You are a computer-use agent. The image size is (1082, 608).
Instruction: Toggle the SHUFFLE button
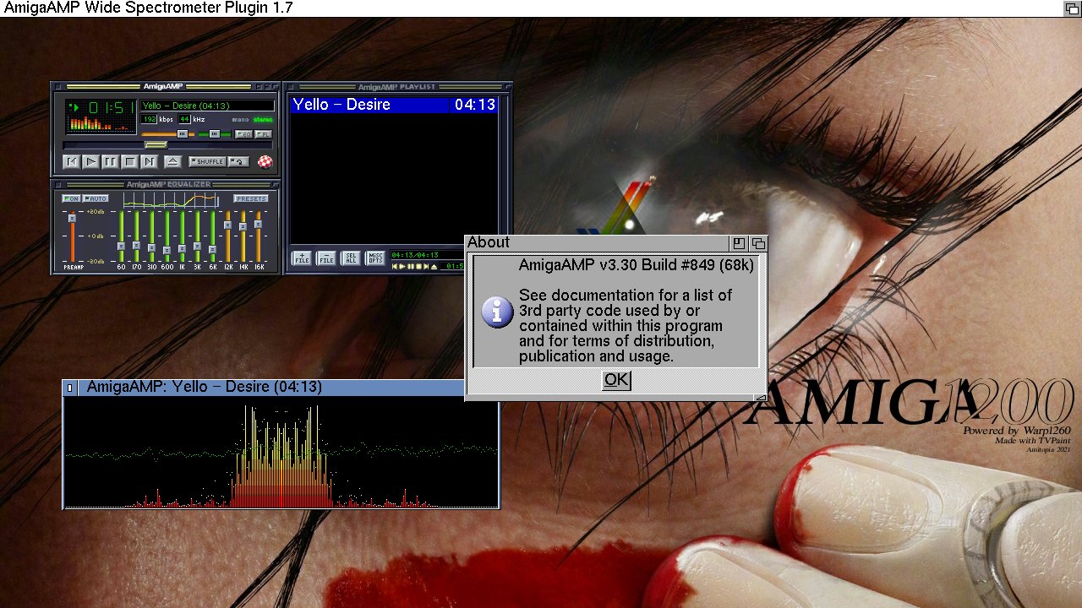click(207, 161)
